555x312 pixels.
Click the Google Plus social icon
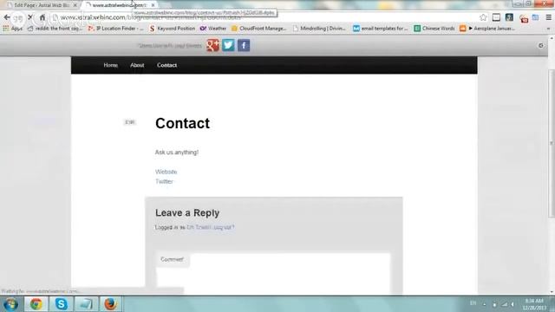click(212, 45)
